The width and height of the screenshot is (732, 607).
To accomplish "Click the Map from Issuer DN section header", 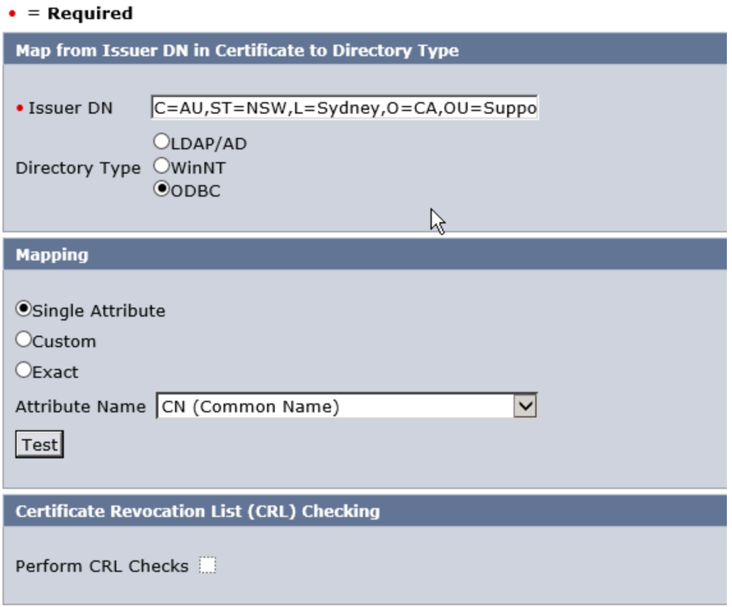I will tap(237, 51).
